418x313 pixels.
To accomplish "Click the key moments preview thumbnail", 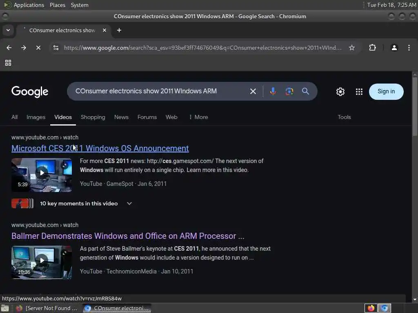I will tap(22, 203).
